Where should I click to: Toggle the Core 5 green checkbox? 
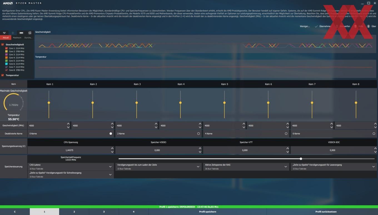(x=6, y=61)
